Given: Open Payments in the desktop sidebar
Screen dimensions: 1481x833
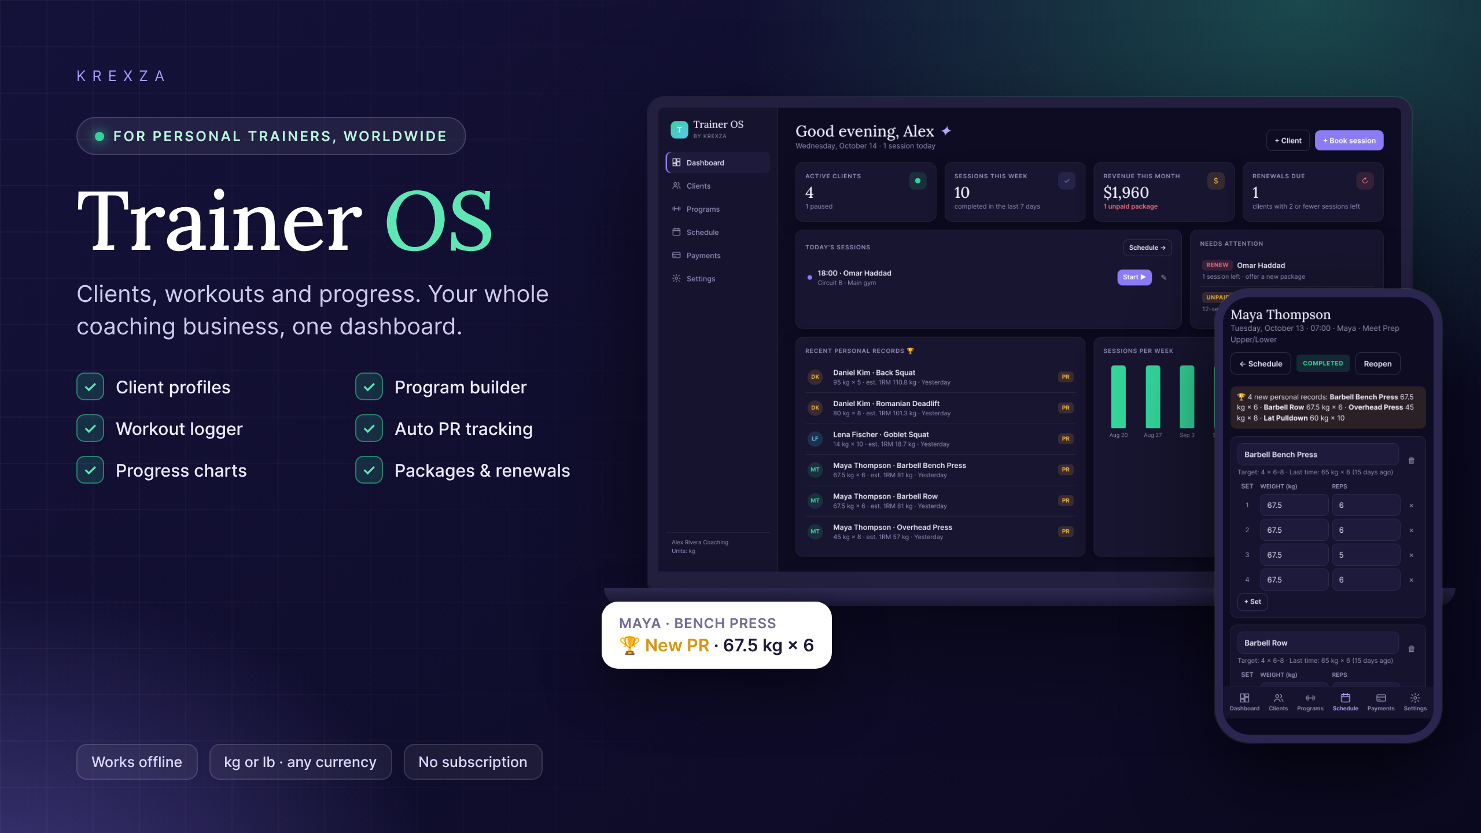Looking at the screenshot, I should pyautogui.click(x=717, y=255).
